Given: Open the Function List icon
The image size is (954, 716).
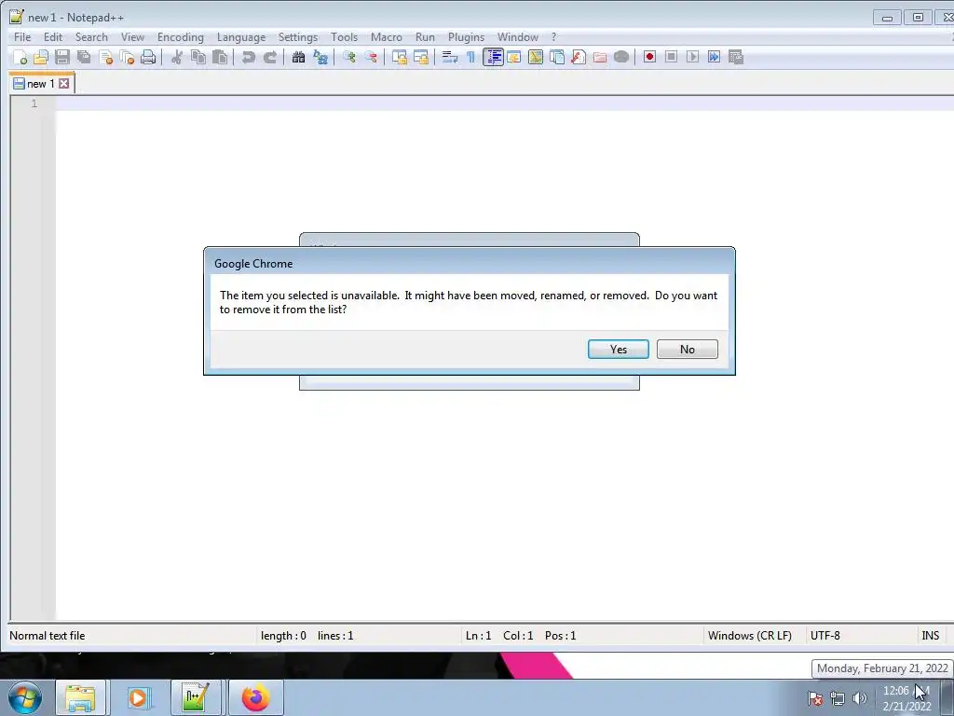Looking at the screenshot, I should click(x=578, y=57).
